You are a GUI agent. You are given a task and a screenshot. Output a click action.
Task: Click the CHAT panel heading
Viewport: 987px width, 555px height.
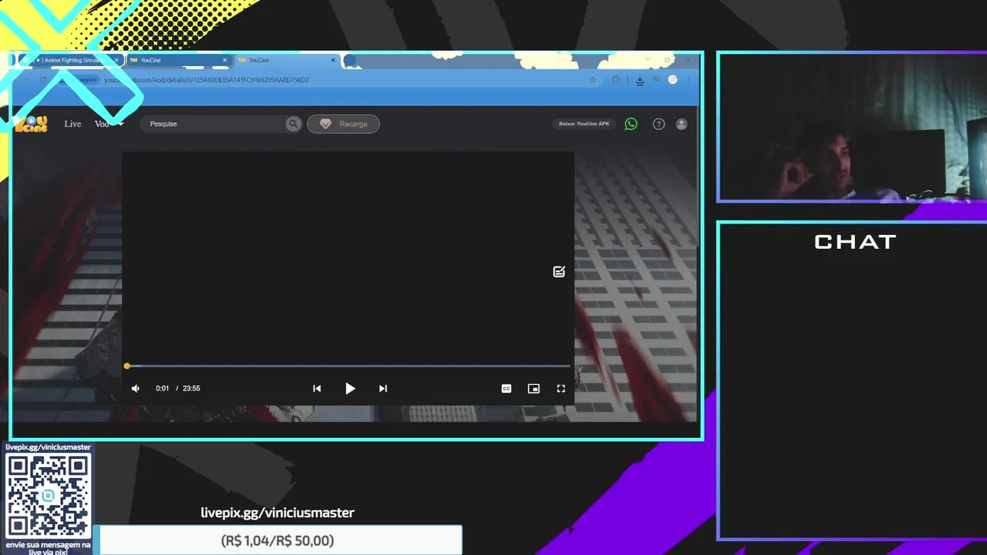click(x=855, y=242)
